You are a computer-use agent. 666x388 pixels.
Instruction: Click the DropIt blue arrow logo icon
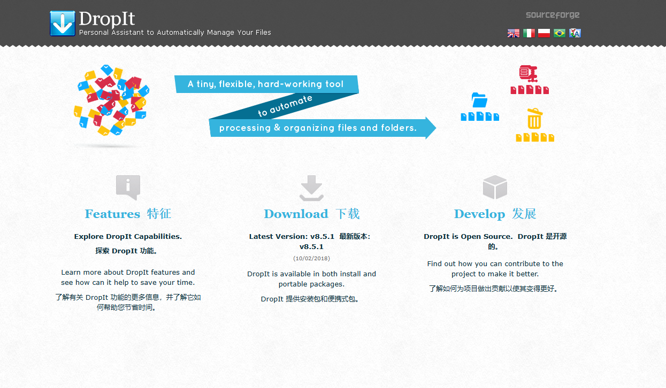click(63, 24)
